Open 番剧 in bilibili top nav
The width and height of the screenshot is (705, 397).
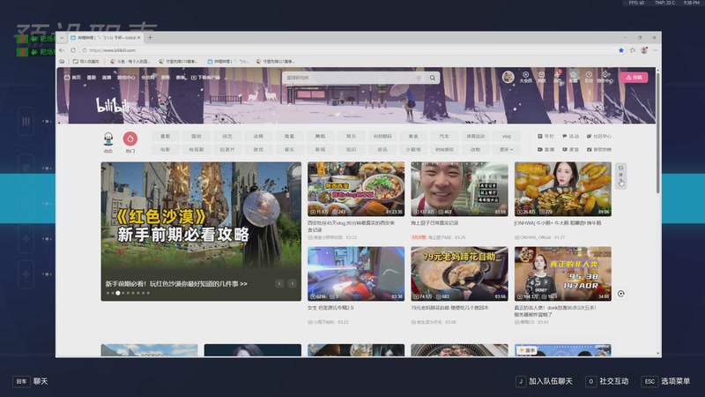pos(92,78)
